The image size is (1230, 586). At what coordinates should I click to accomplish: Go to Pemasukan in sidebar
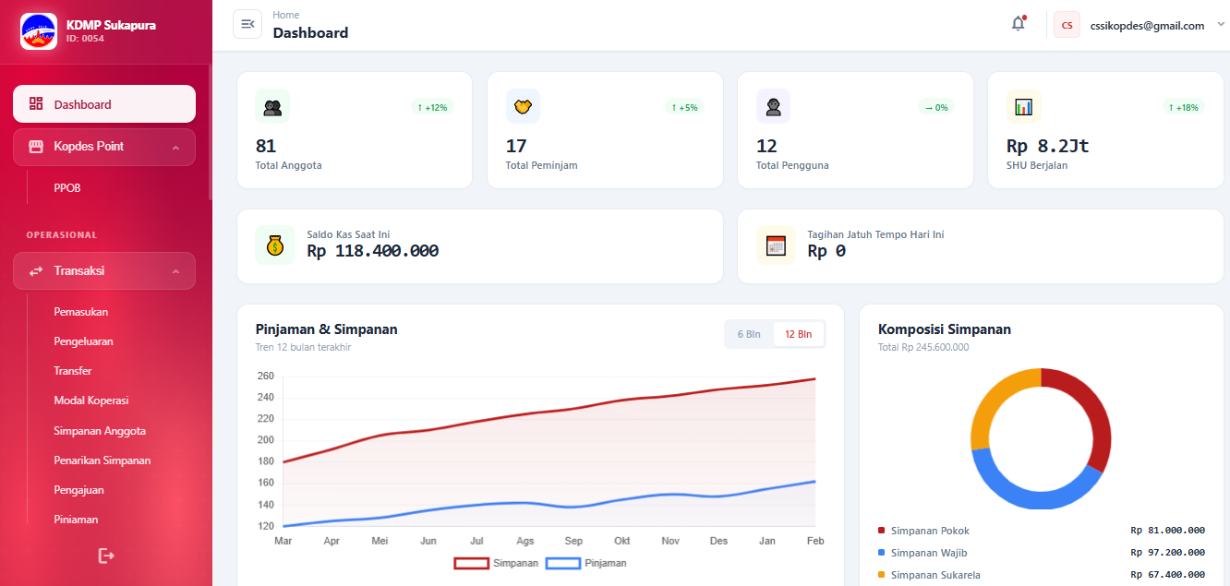click(x=81, y=312)
